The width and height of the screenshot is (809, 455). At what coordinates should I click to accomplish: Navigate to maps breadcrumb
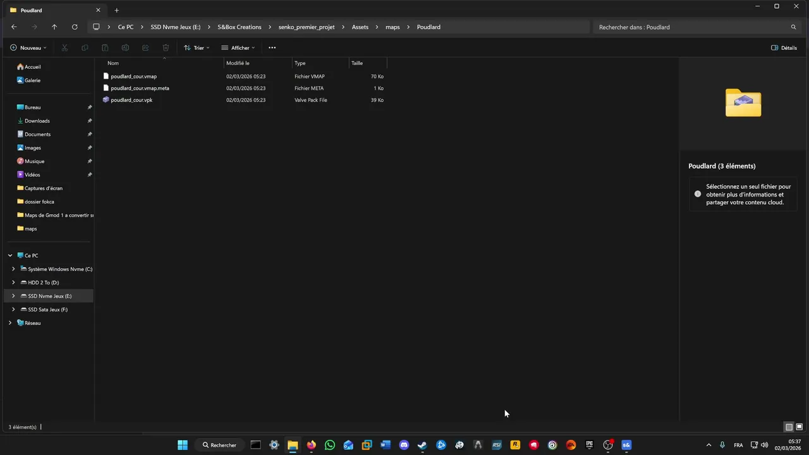(x=392, y=27)
